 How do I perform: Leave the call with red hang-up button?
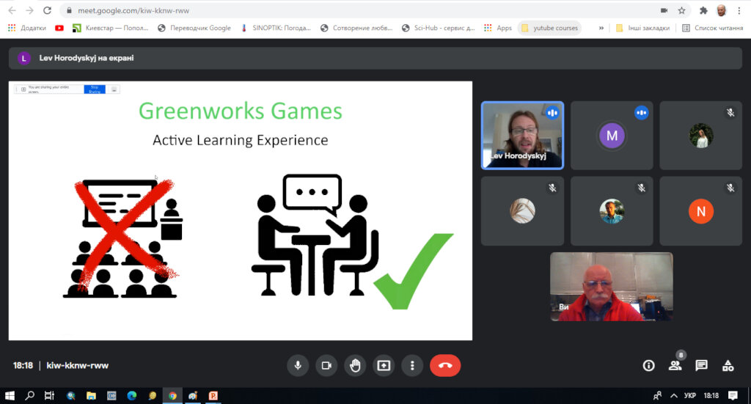445,365
